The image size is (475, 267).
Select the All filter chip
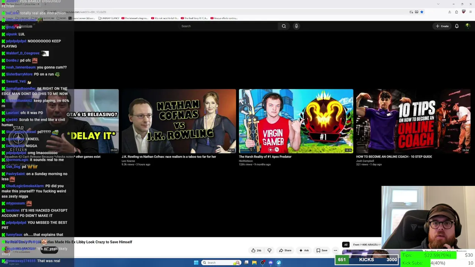(x=345, y=245)
